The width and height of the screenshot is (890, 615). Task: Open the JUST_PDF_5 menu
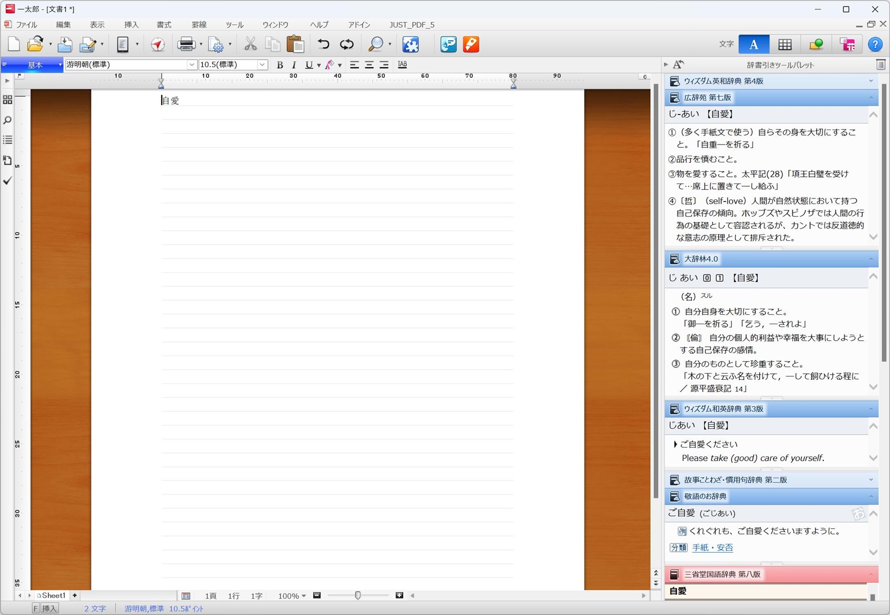[x=412, y=24]
